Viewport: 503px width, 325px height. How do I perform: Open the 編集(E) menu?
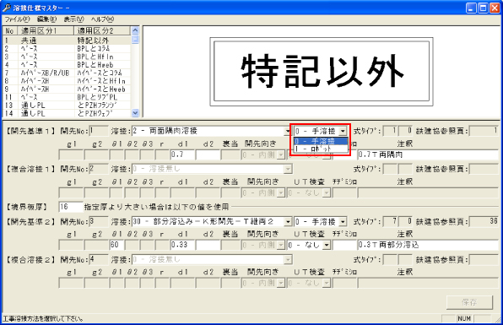point(46,19)
